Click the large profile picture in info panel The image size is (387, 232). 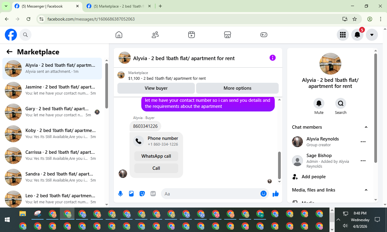click(x=330, y=64)
